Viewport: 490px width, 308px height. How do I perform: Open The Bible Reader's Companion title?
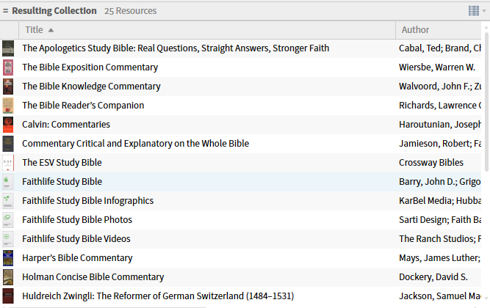[x=83, y=106]
